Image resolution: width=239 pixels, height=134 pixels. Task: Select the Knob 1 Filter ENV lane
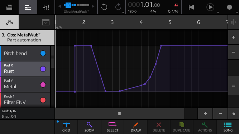coord(25,100)
